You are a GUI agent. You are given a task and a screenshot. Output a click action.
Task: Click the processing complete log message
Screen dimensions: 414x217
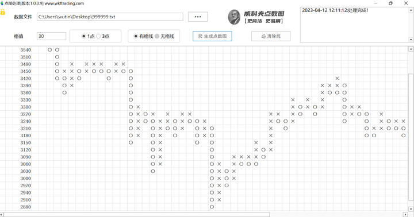click(335, 10)
